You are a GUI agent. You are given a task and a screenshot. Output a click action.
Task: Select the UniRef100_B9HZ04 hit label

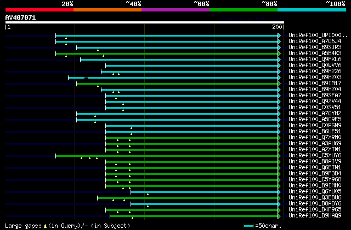tap(315, 89)
